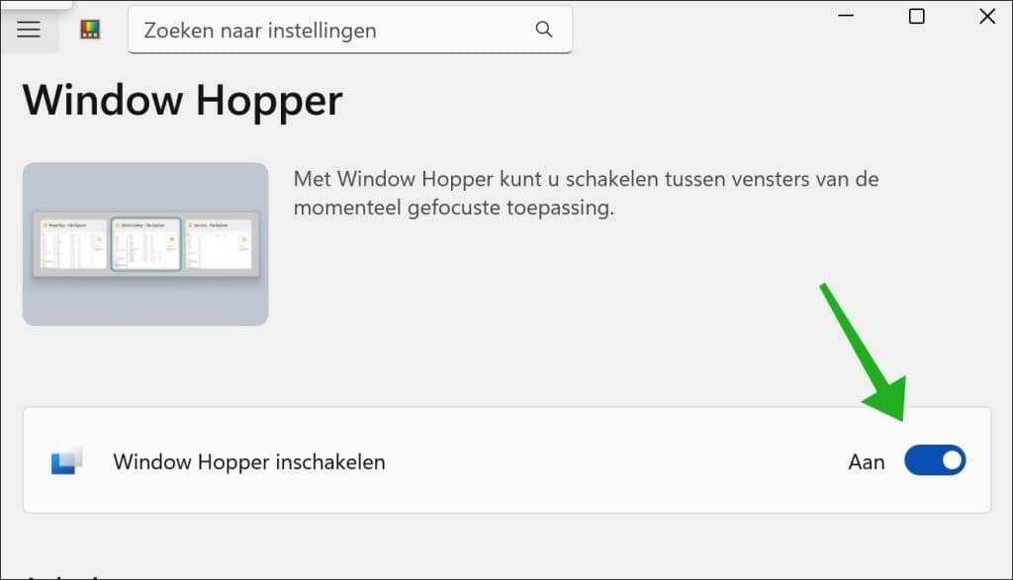Click the Window Hopper preview thumbnail
This screenshot has height=580, width=1013.
click(145, 244)
